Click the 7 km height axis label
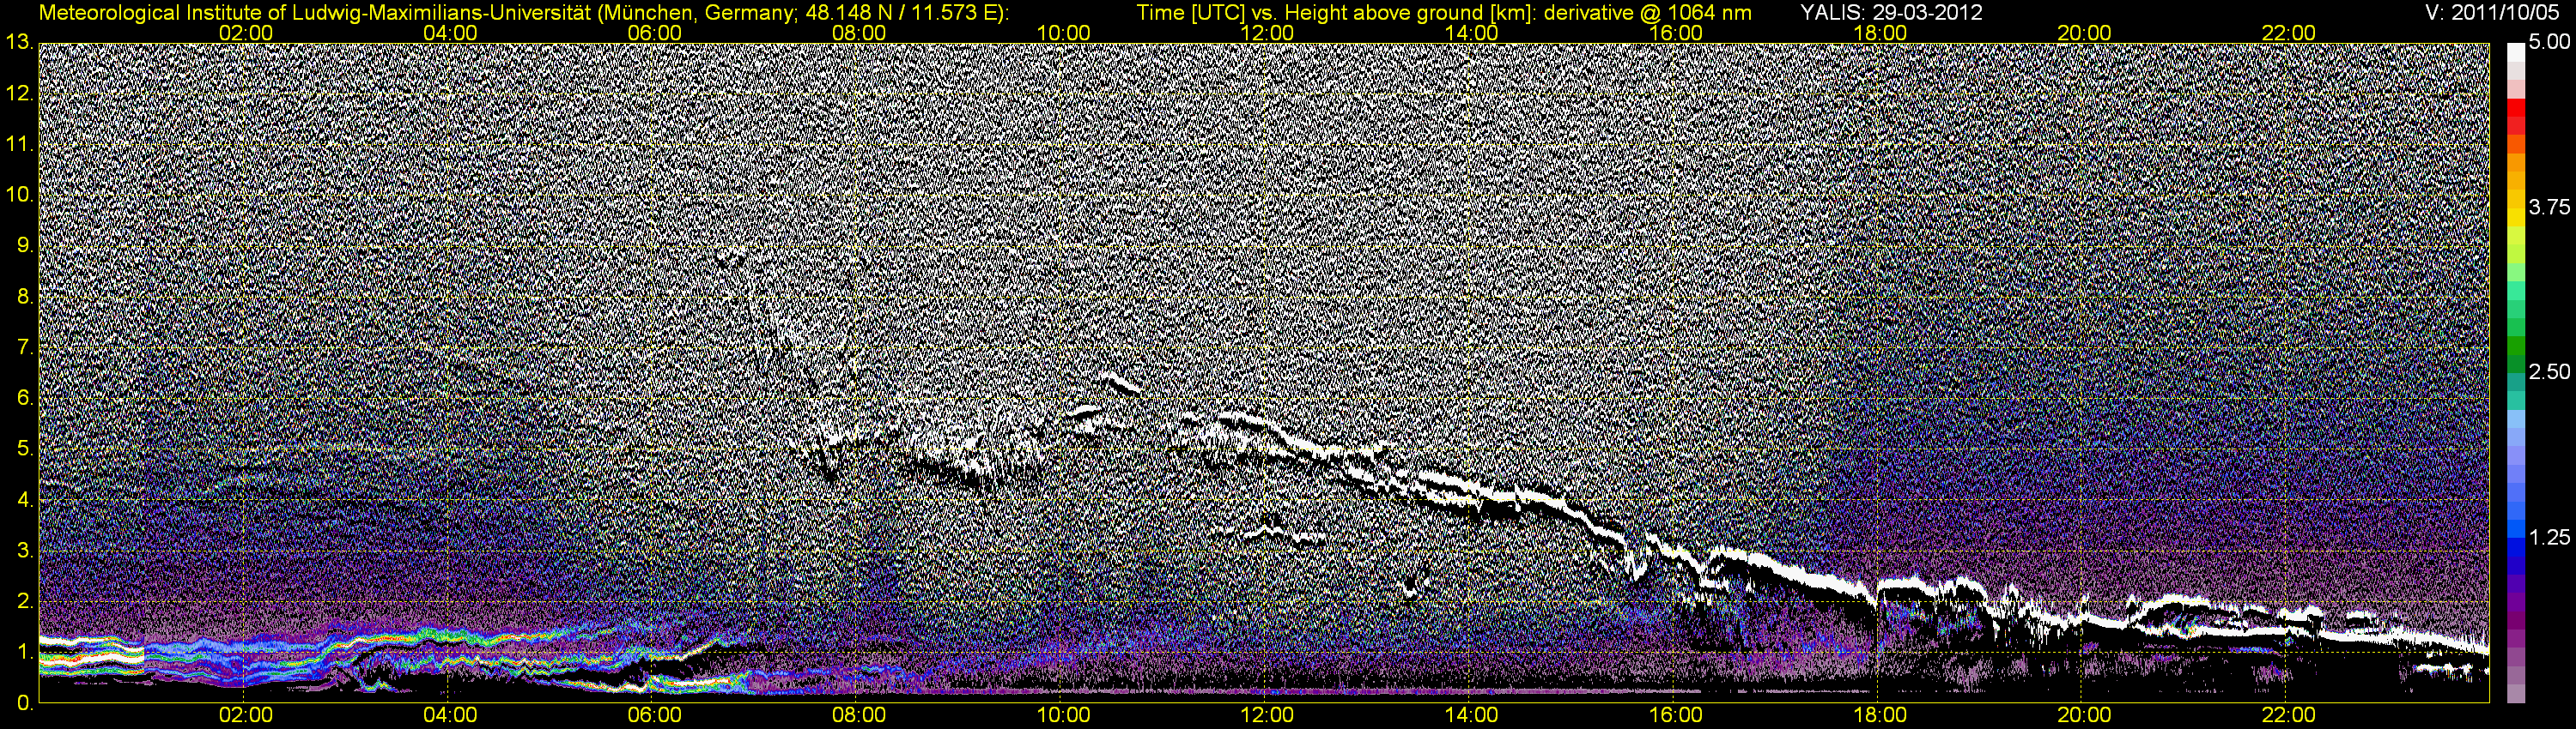The image size is (2576, 729). (24, 347)
